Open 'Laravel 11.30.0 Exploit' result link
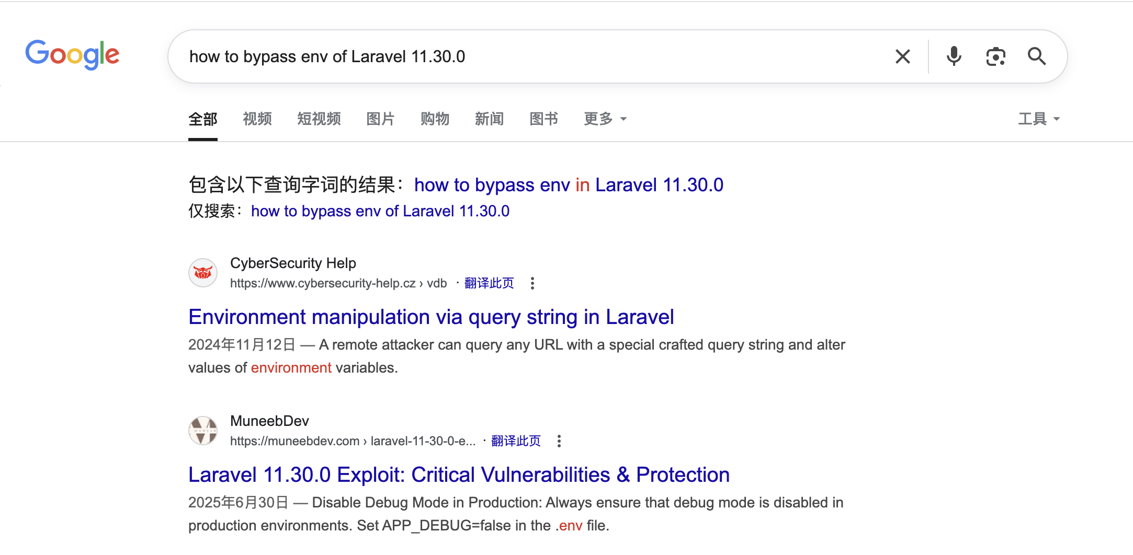This screenshot has height=555, width=1133. coord(459,475)
